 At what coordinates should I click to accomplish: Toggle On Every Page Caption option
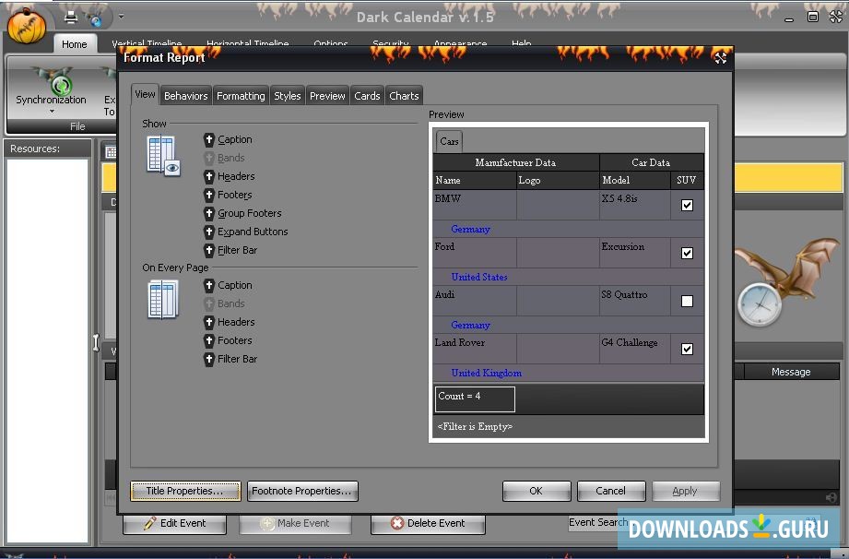[228, 285]
